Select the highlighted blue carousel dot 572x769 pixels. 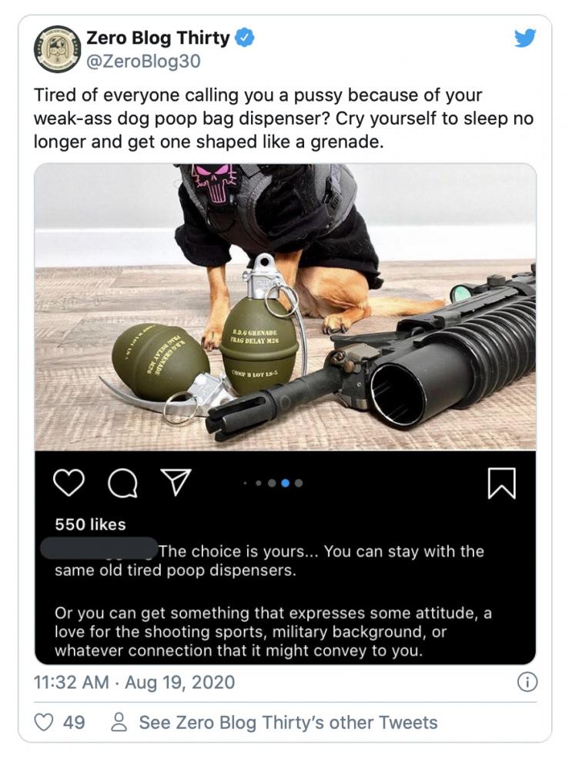[286, 483]
